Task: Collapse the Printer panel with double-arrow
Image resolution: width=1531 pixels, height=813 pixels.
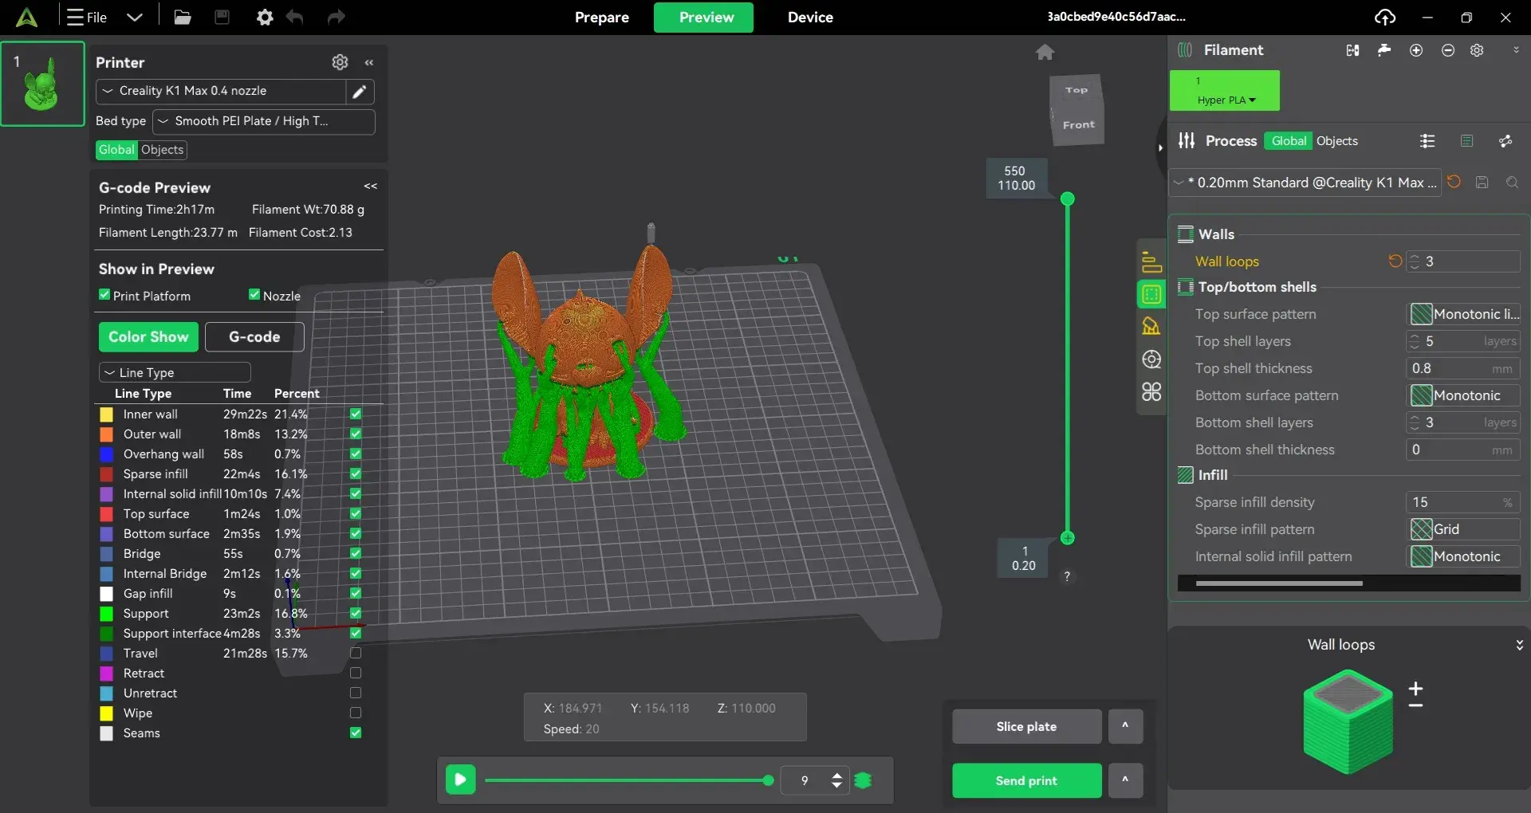Action: click(x=369, y=62)
